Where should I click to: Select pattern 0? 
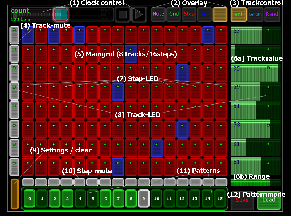pyautogui.click(x=29, y=199)
